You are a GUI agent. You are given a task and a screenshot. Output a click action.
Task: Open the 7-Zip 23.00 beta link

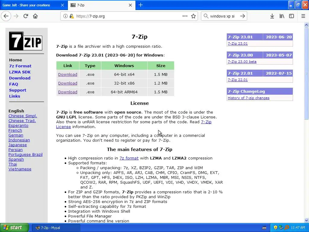(242, 62)
